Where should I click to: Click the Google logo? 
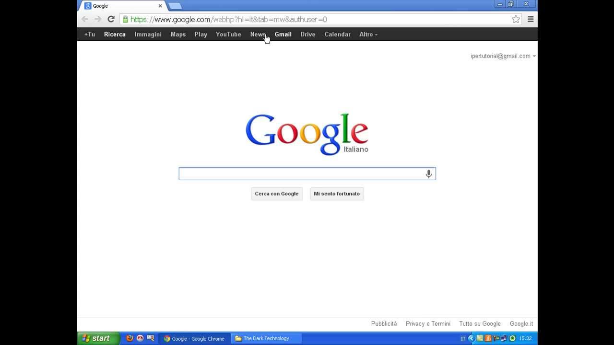[307, 134]
